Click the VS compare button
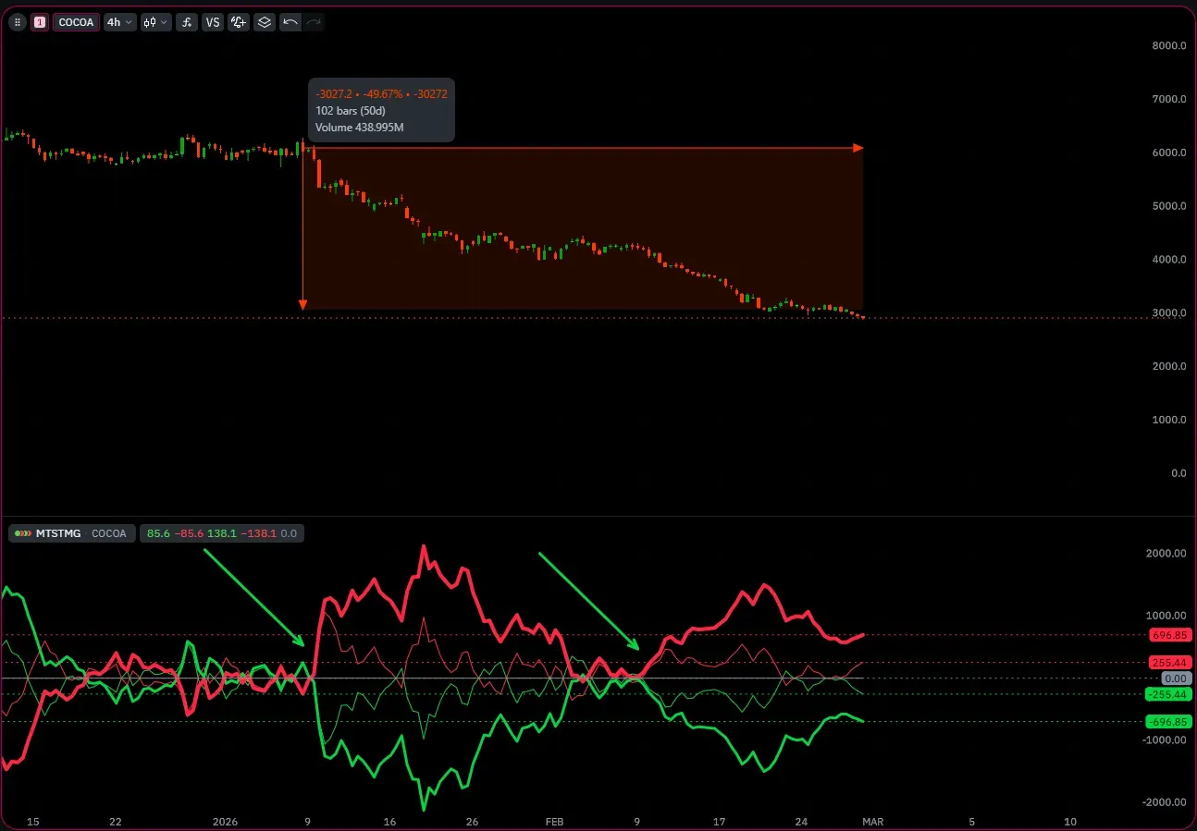The image size is (1197, 831). 213,22
